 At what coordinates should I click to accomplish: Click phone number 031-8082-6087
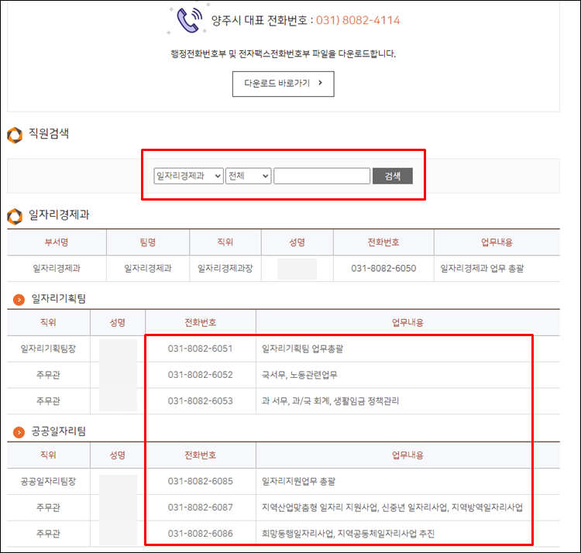pos(200,507)
